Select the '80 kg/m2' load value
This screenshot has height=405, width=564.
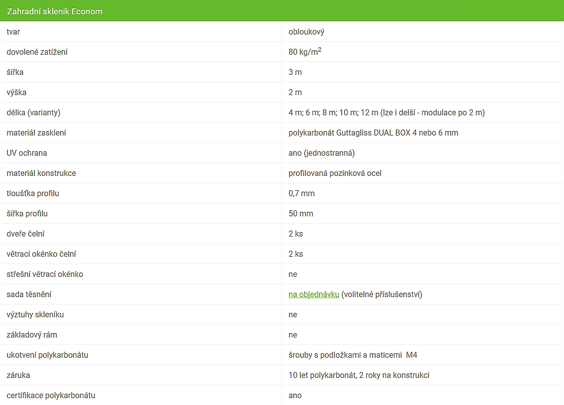(x=305, y=52)
